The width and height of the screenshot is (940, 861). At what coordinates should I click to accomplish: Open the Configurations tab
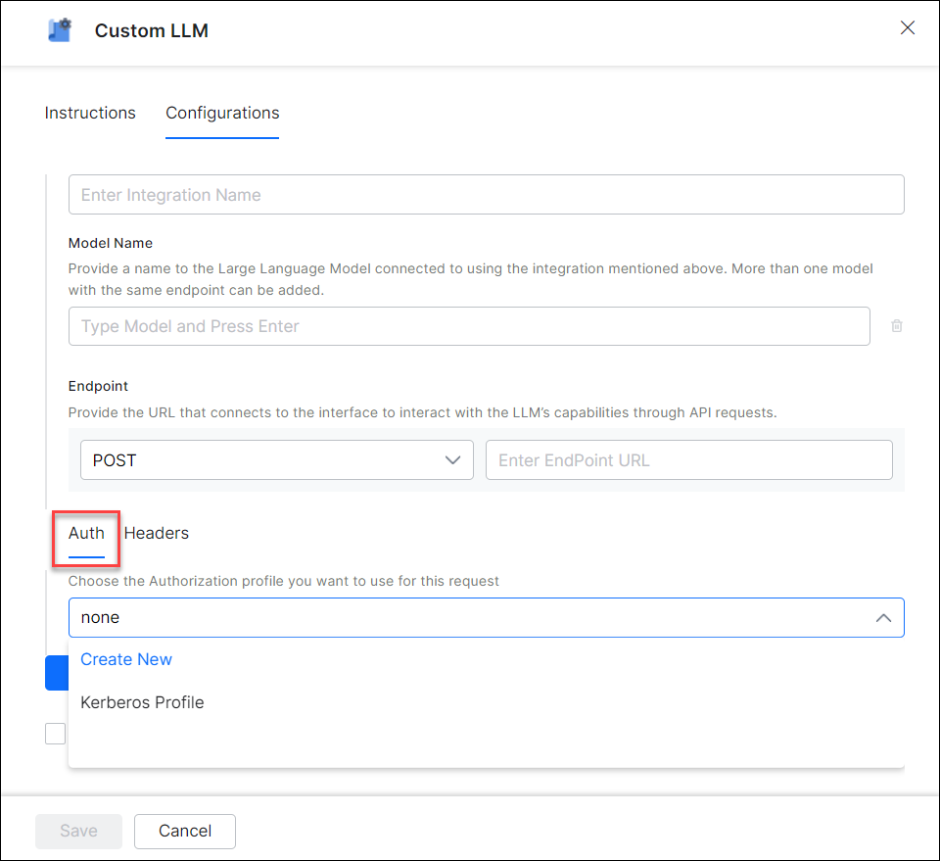pyautogui.click(x=221, y=113)
